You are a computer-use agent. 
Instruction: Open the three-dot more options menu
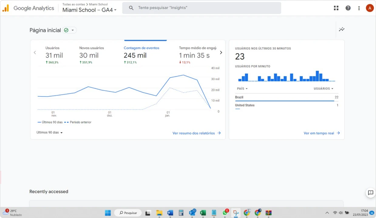(x=359, y=8)
